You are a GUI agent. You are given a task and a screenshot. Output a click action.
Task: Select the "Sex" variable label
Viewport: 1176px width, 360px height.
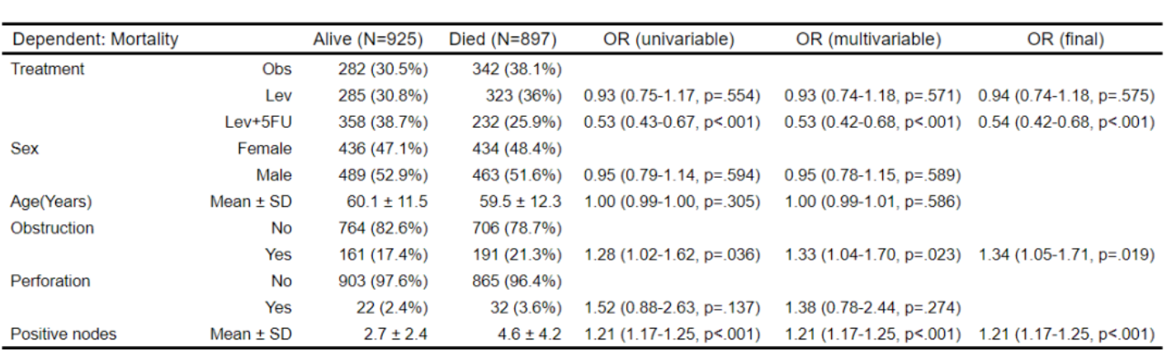point(22,151)
